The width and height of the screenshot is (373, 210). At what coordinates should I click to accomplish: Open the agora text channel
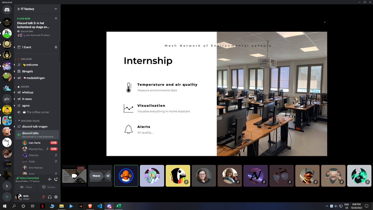point(37,105)
